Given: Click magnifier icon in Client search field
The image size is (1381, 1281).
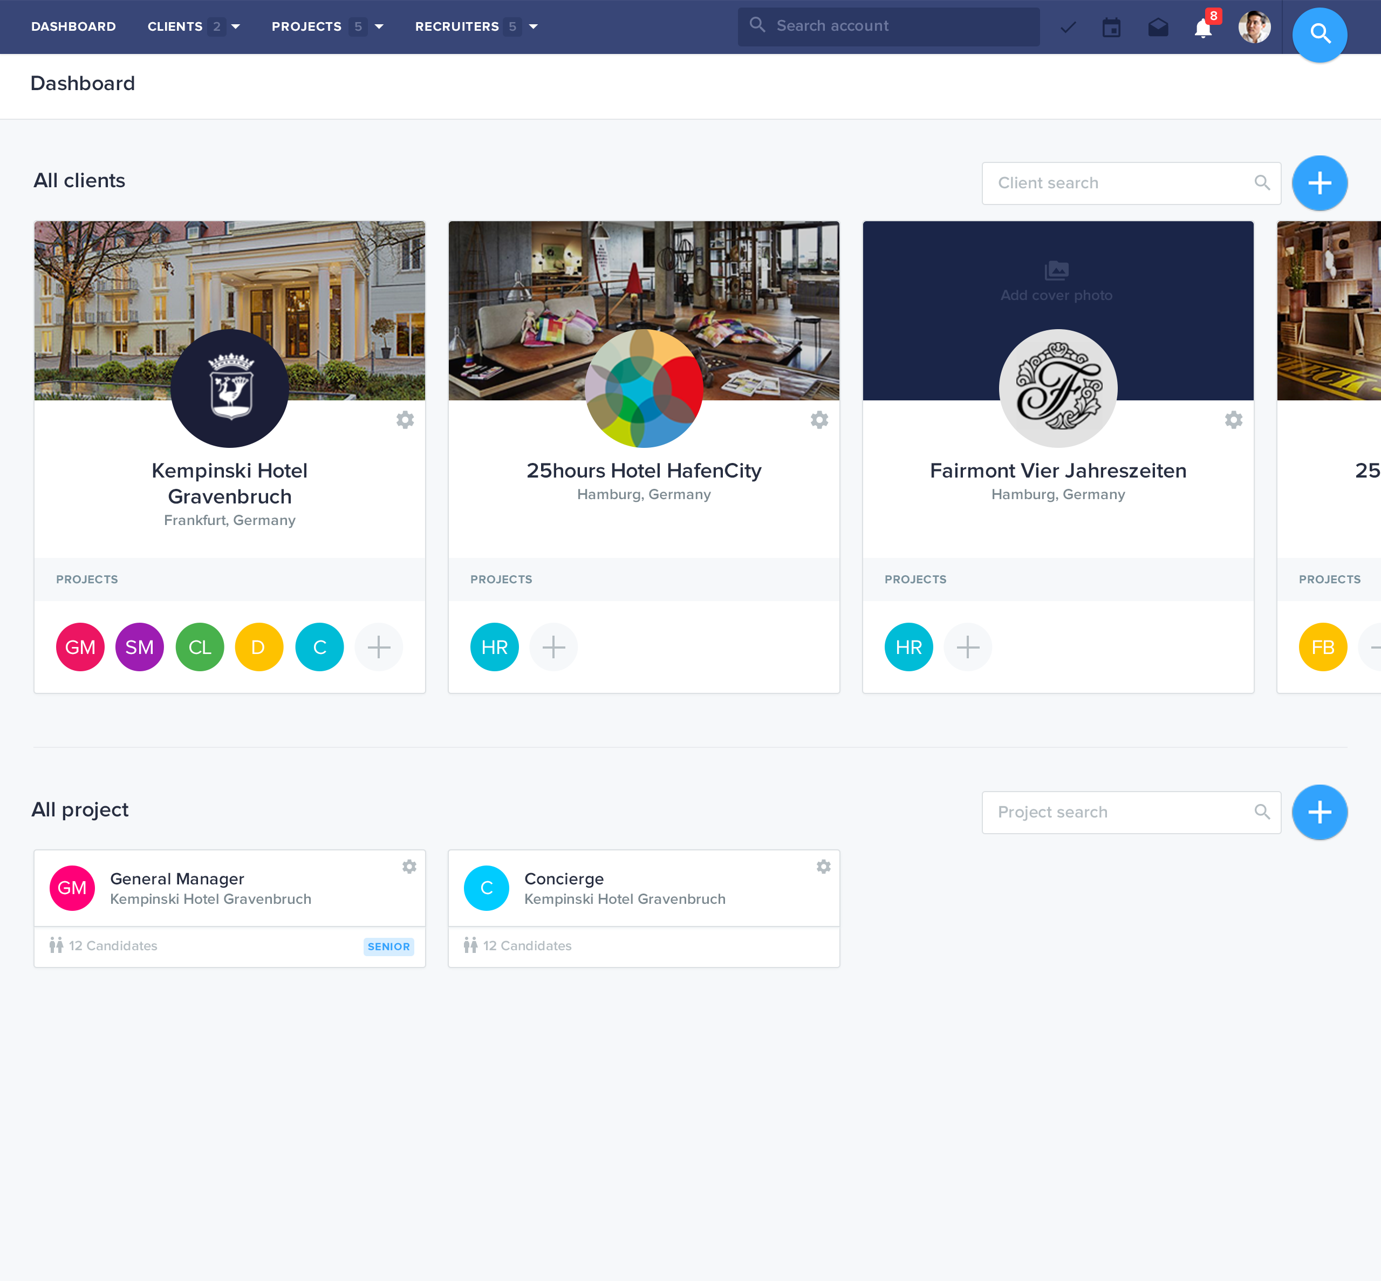Looking at the screenshot, I should pos(1262,183).
